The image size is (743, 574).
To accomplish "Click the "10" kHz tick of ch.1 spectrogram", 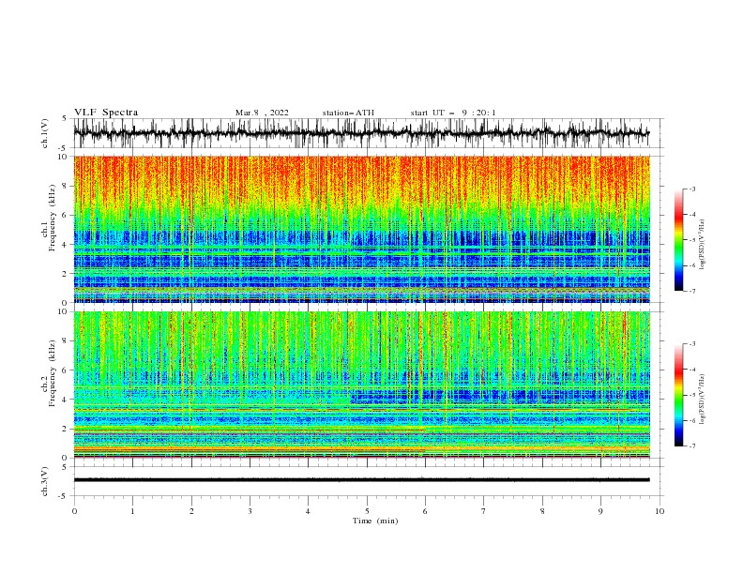I will point(65,157).
